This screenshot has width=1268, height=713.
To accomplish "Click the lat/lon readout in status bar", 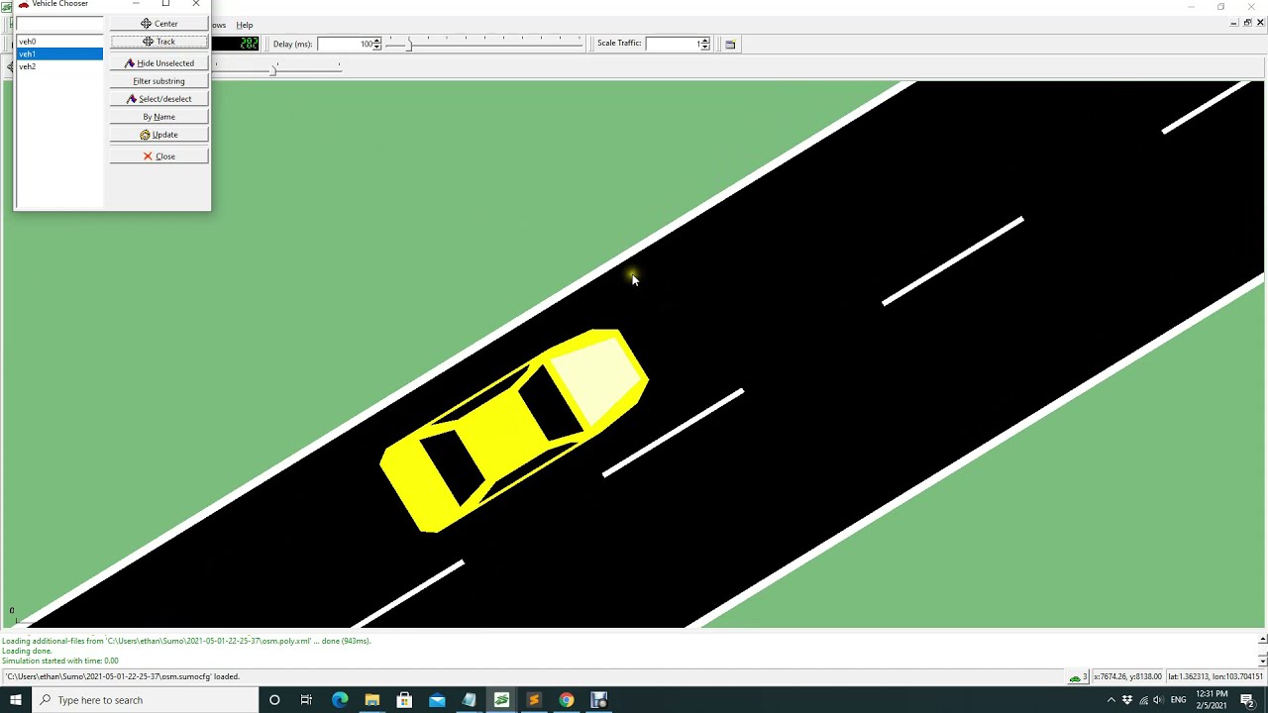I will click(x=1215, y=677).
